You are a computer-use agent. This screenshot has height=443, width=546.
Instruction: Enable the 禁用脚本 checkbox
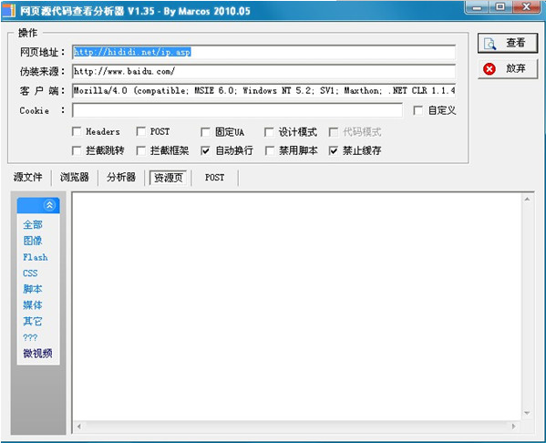(x=270, y=150)
